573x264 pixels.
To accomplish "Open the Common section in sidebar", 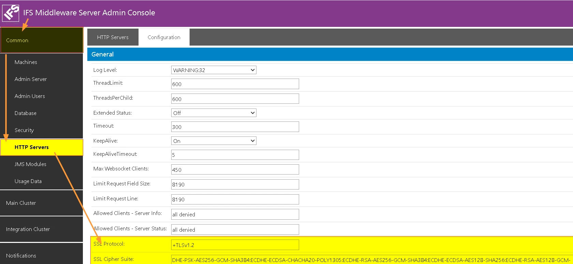I will point(42,40).
